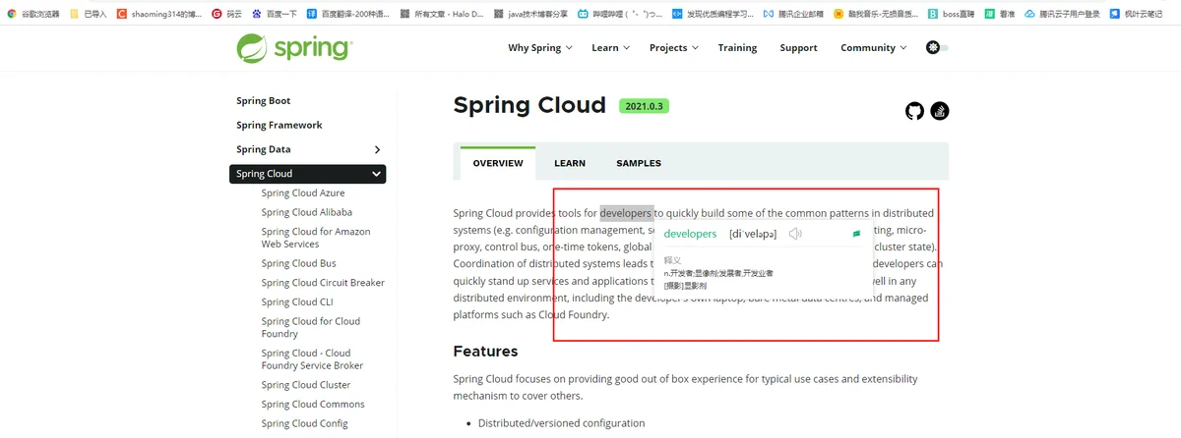
Task: Switch to the OVERVIEW tab
Action: (498, 163)
